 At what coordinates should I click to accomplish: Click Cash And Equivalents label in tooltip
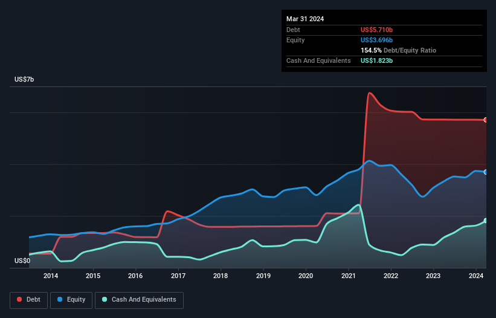[x=318, y=60]
